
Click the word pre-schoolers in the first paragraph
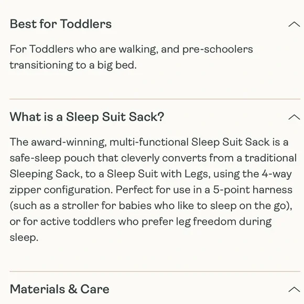coord(218,49)
